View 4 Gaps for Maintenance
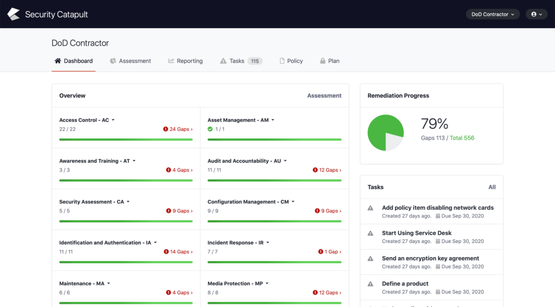Image resolution: width=555 pixels, height=307 pixels. [179, 293]
